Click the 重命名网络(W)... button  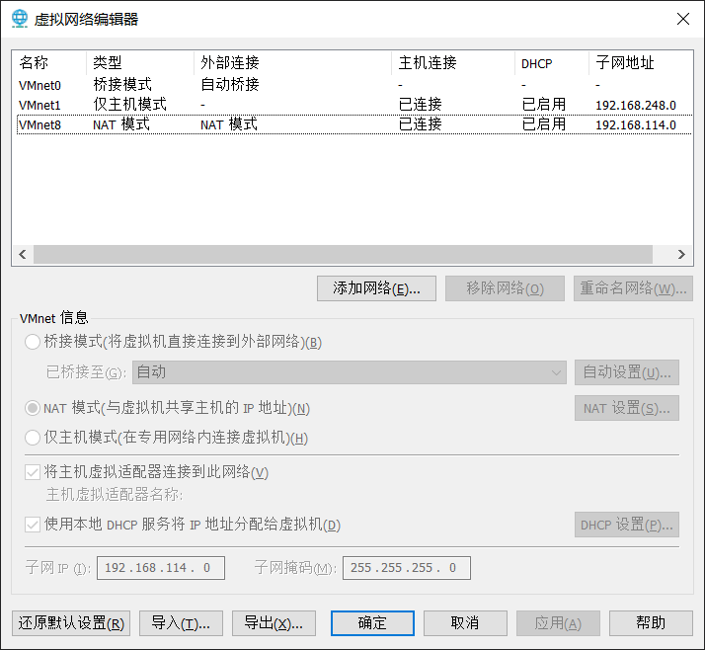tap(633, 288)
